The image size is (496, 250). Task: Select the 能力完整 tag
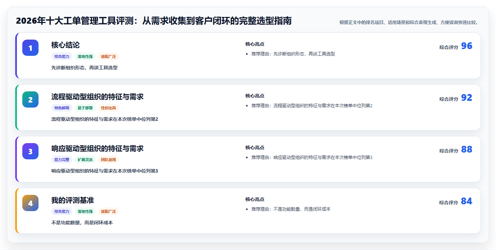click(x=62, y=160)
